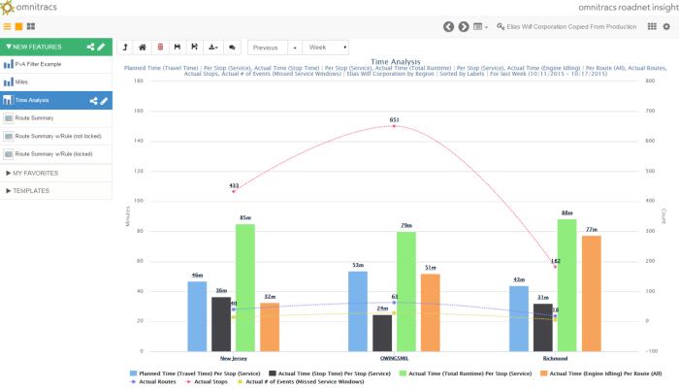
Task: Expand the My Favorites section
Action: pos(32,173)
